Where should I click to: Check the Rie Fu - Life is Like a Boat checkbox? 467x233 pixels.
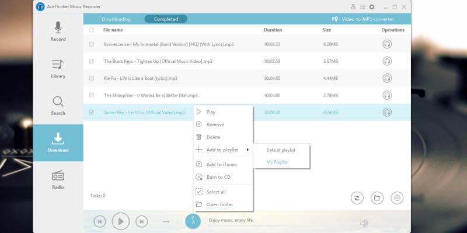click(92, 78)
